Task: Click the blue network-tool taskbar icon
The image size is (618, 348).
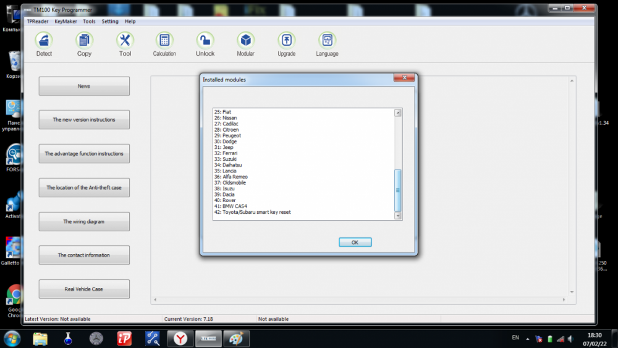Action: pyautogui.click(x=153, y=339)
